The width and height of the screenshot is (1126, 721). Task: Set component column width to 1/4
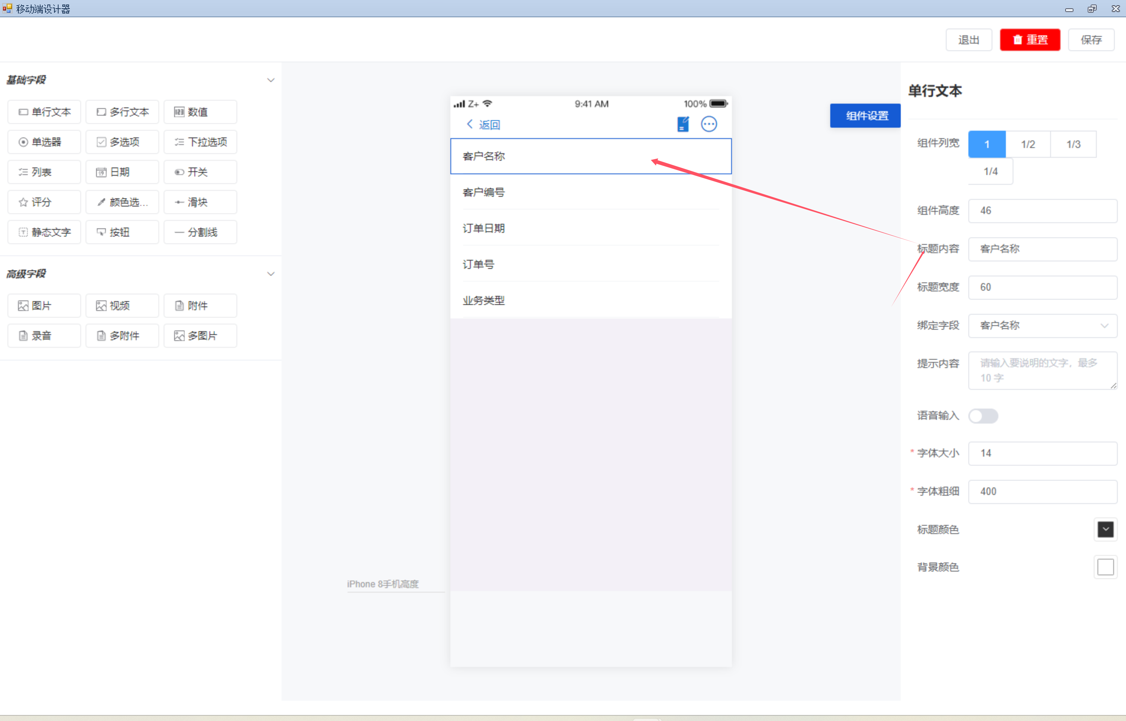click(991, 171)
